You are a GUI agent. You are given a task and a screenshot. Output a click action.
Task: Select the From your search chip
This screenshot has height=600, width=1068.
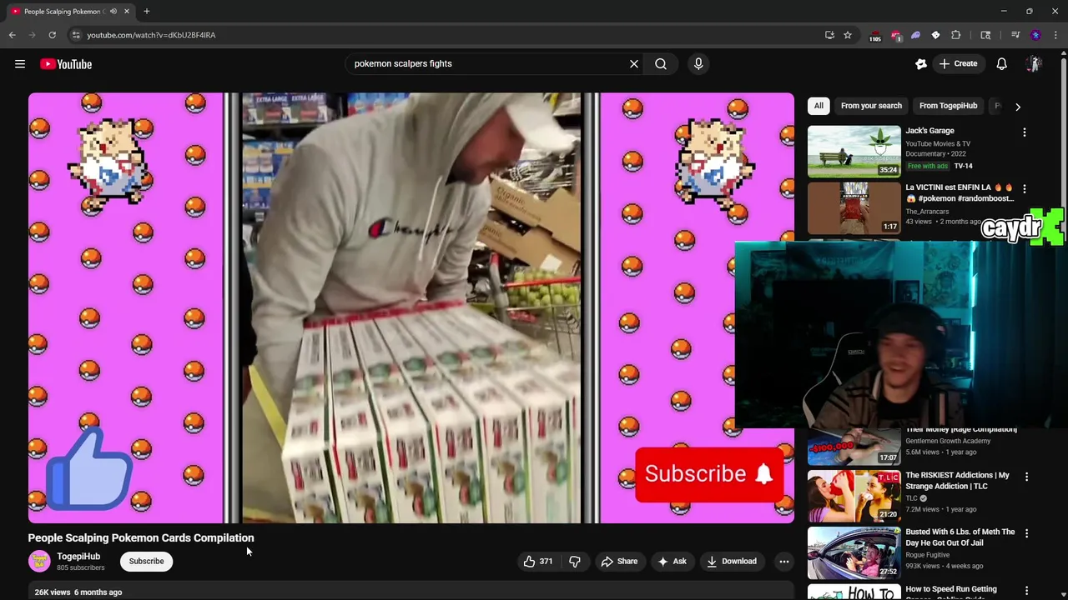tap(871, 106)
